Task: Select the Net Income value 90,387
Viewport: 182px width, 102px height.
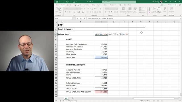Action: tap(101, 86)
